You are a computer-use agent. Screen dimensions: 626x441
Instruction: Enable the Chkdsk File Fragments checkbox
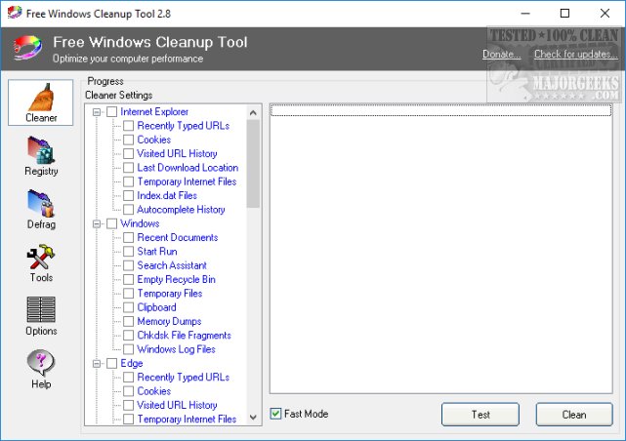coord(128,335)
